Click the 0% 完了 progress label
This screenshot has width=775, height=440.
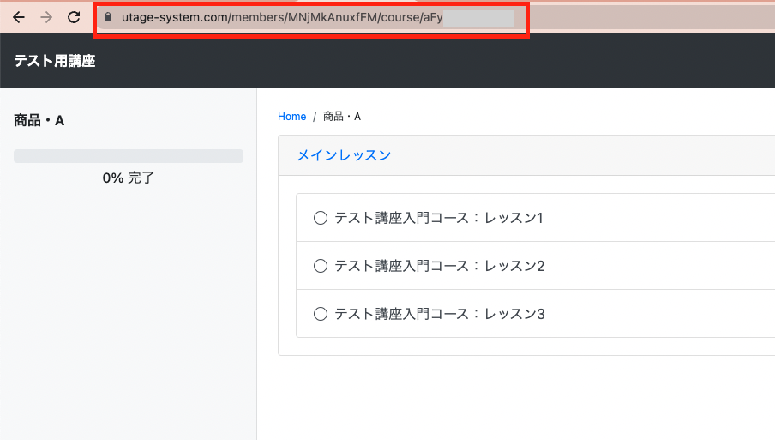point(129,178)
